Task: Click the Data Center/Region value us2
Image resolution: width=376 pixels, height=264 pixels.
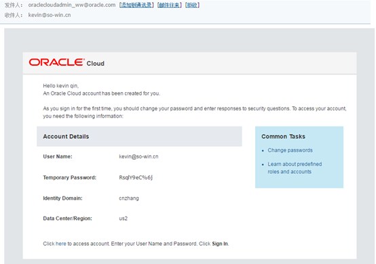Action: click(x=124, y=219)
